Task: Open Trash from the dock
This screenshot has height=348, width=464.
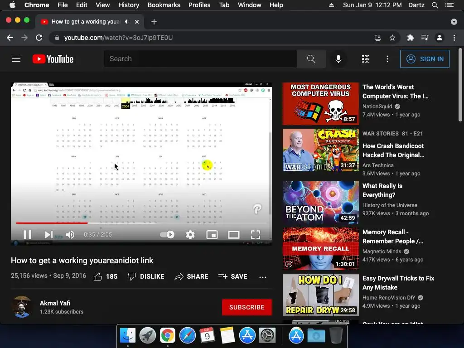Action: pyautogui.click(x=336, y=336)
